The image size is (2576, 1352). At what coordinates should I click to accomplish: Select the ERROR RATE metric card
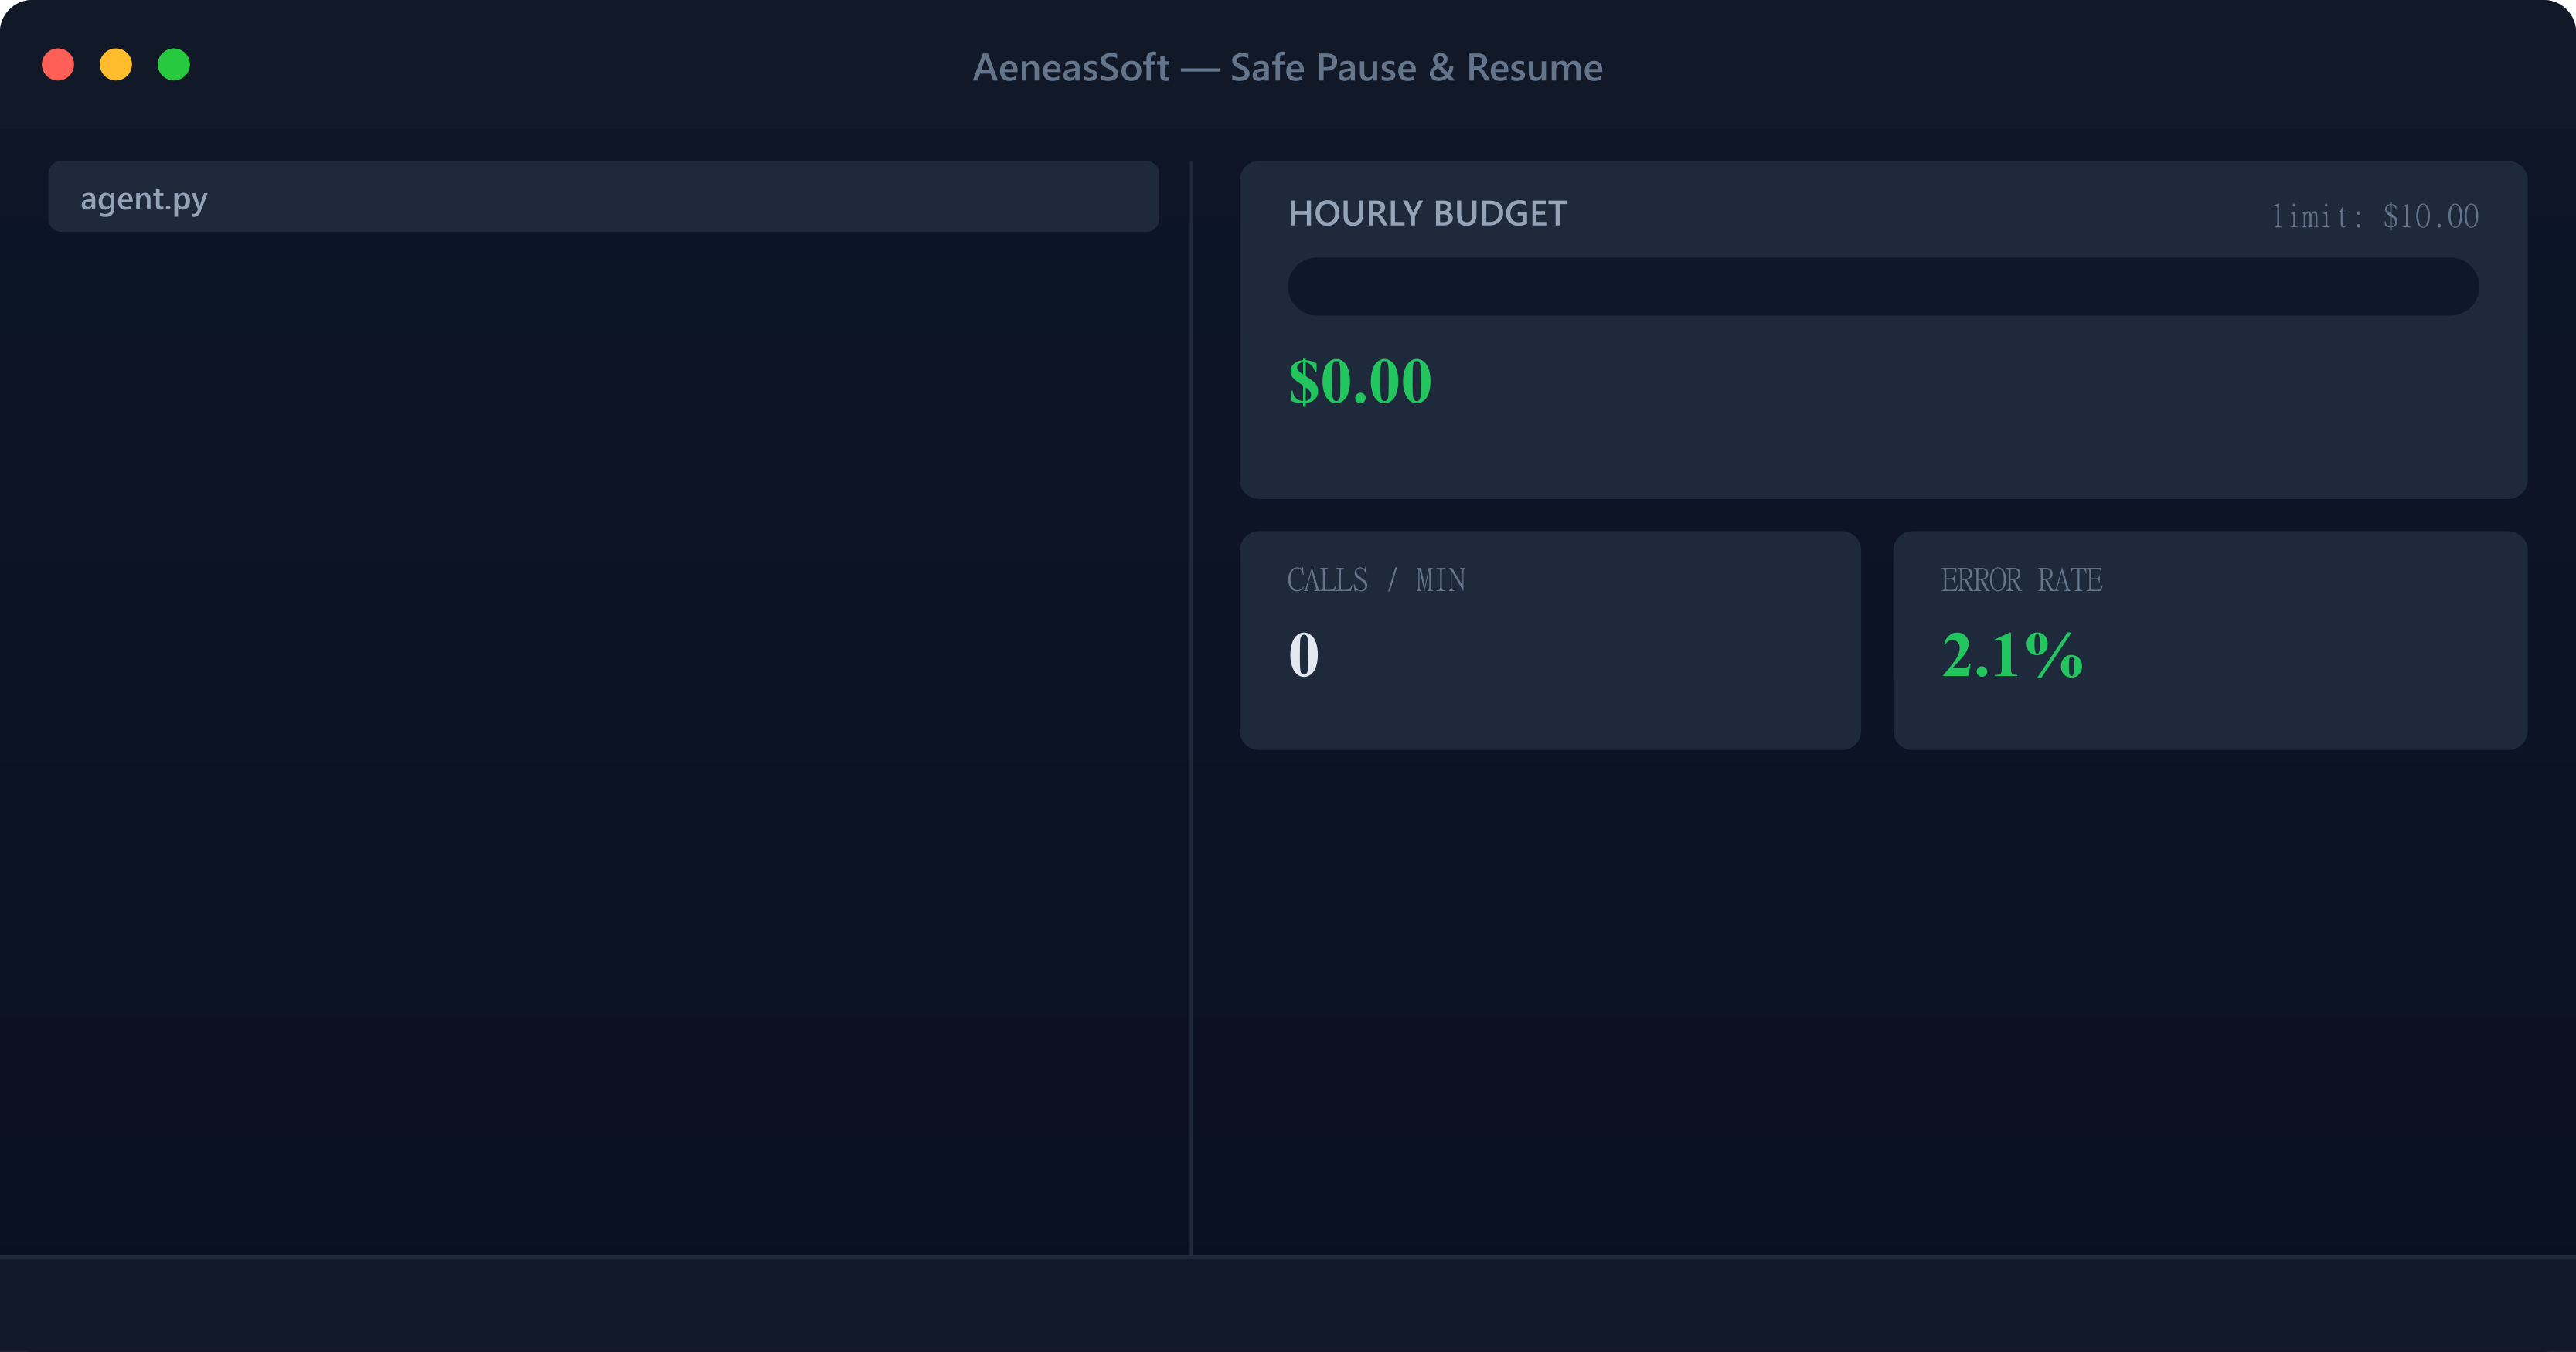click(x=2209, y=641)
